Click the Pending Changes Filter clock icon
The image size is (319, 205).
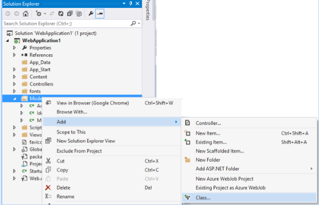click(x=39, y=13)
